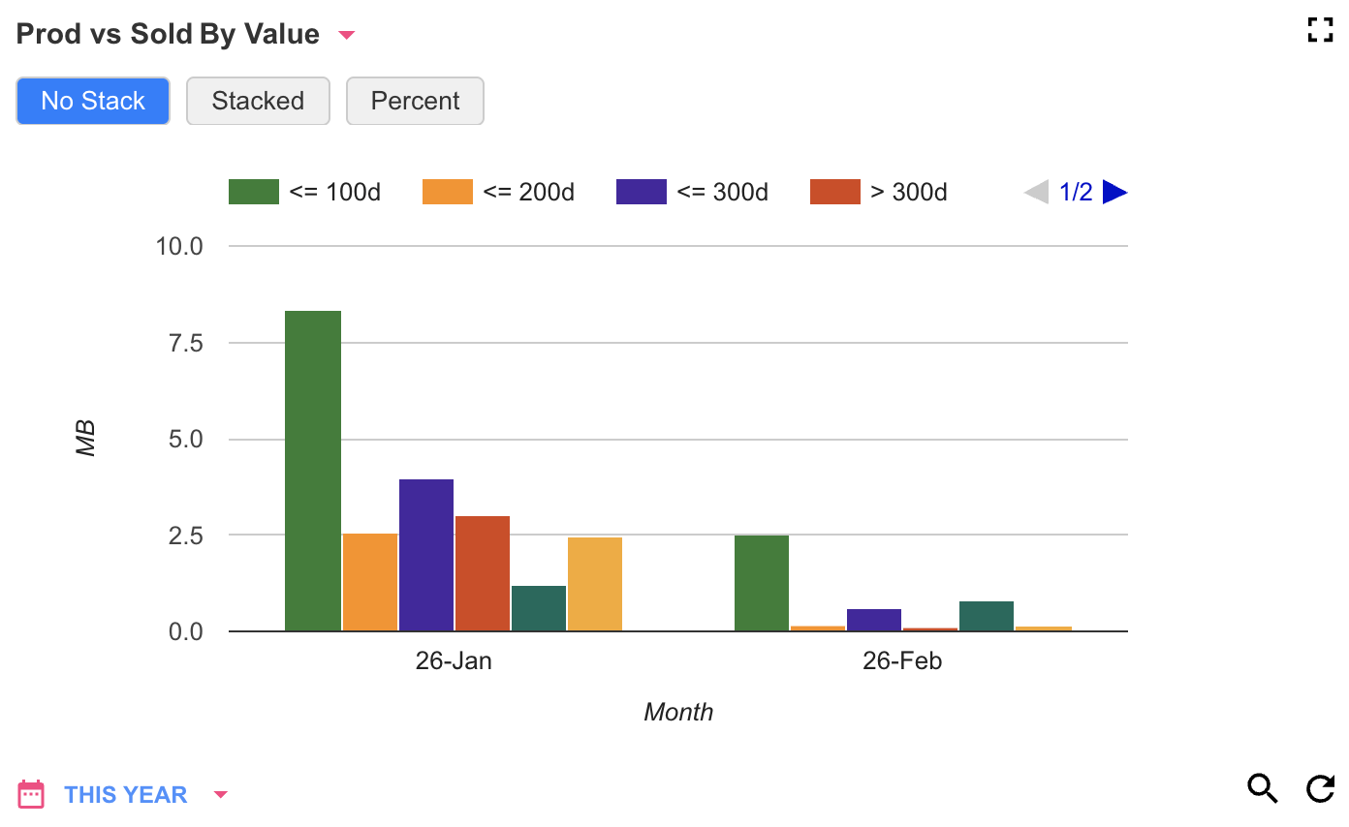Toggle the <= 200d orange legend swatch

[x=447, y=192]
